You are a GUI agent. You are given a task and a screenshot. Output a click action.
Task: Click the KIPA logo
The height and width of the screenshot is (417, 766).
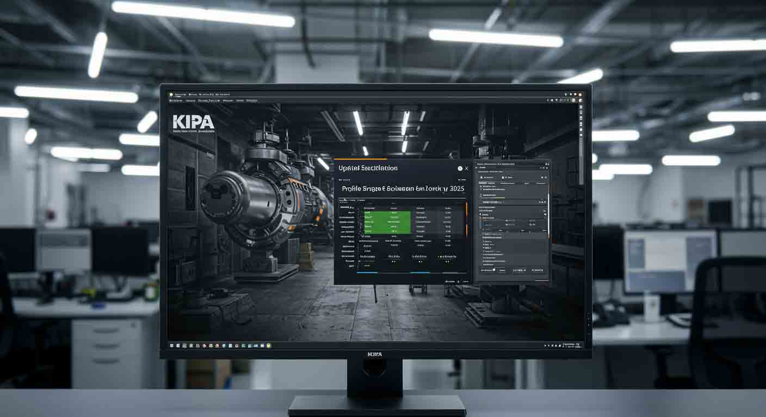193,122
